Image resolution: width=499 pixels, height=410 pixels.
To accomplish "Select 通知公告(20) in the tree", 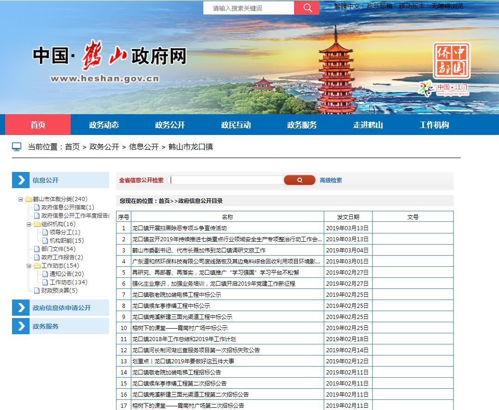I will pos(67,274).
